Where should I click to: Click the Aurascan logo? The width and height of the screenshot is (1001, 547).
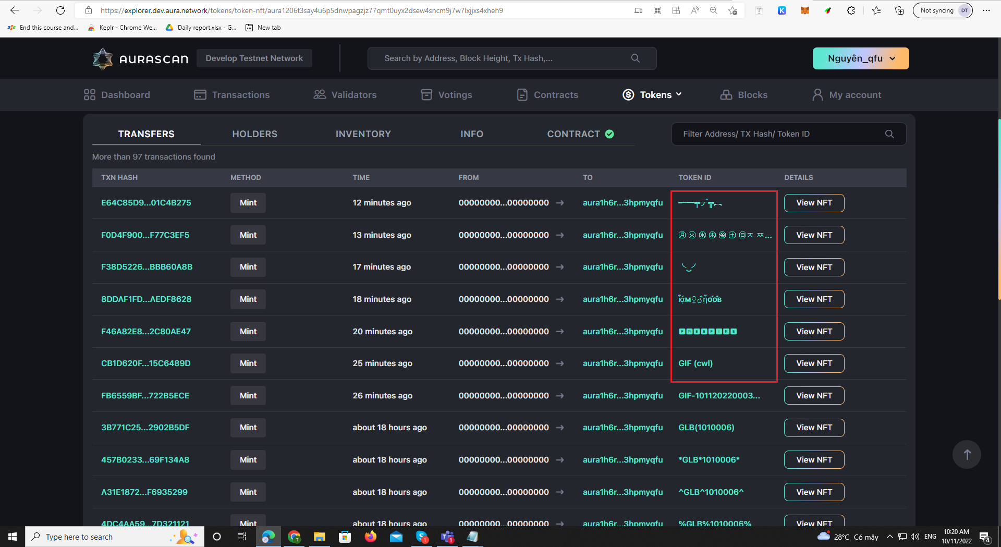point(139,58)
